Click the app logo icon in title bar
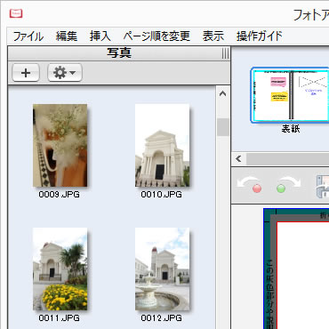 pos(16,13)
